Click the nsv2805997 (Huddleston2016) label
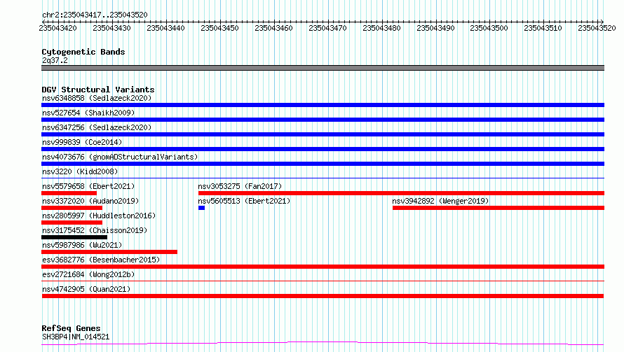 (x=99, y=216)
